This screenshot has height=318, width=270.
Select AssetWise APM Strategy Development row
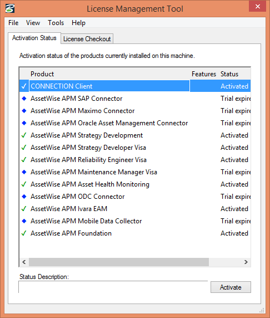(135, 135)
